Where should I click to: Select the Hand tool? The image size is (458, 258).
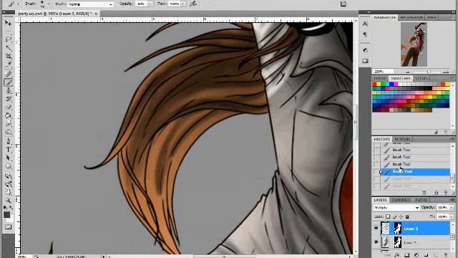click(x=8, y=192)
